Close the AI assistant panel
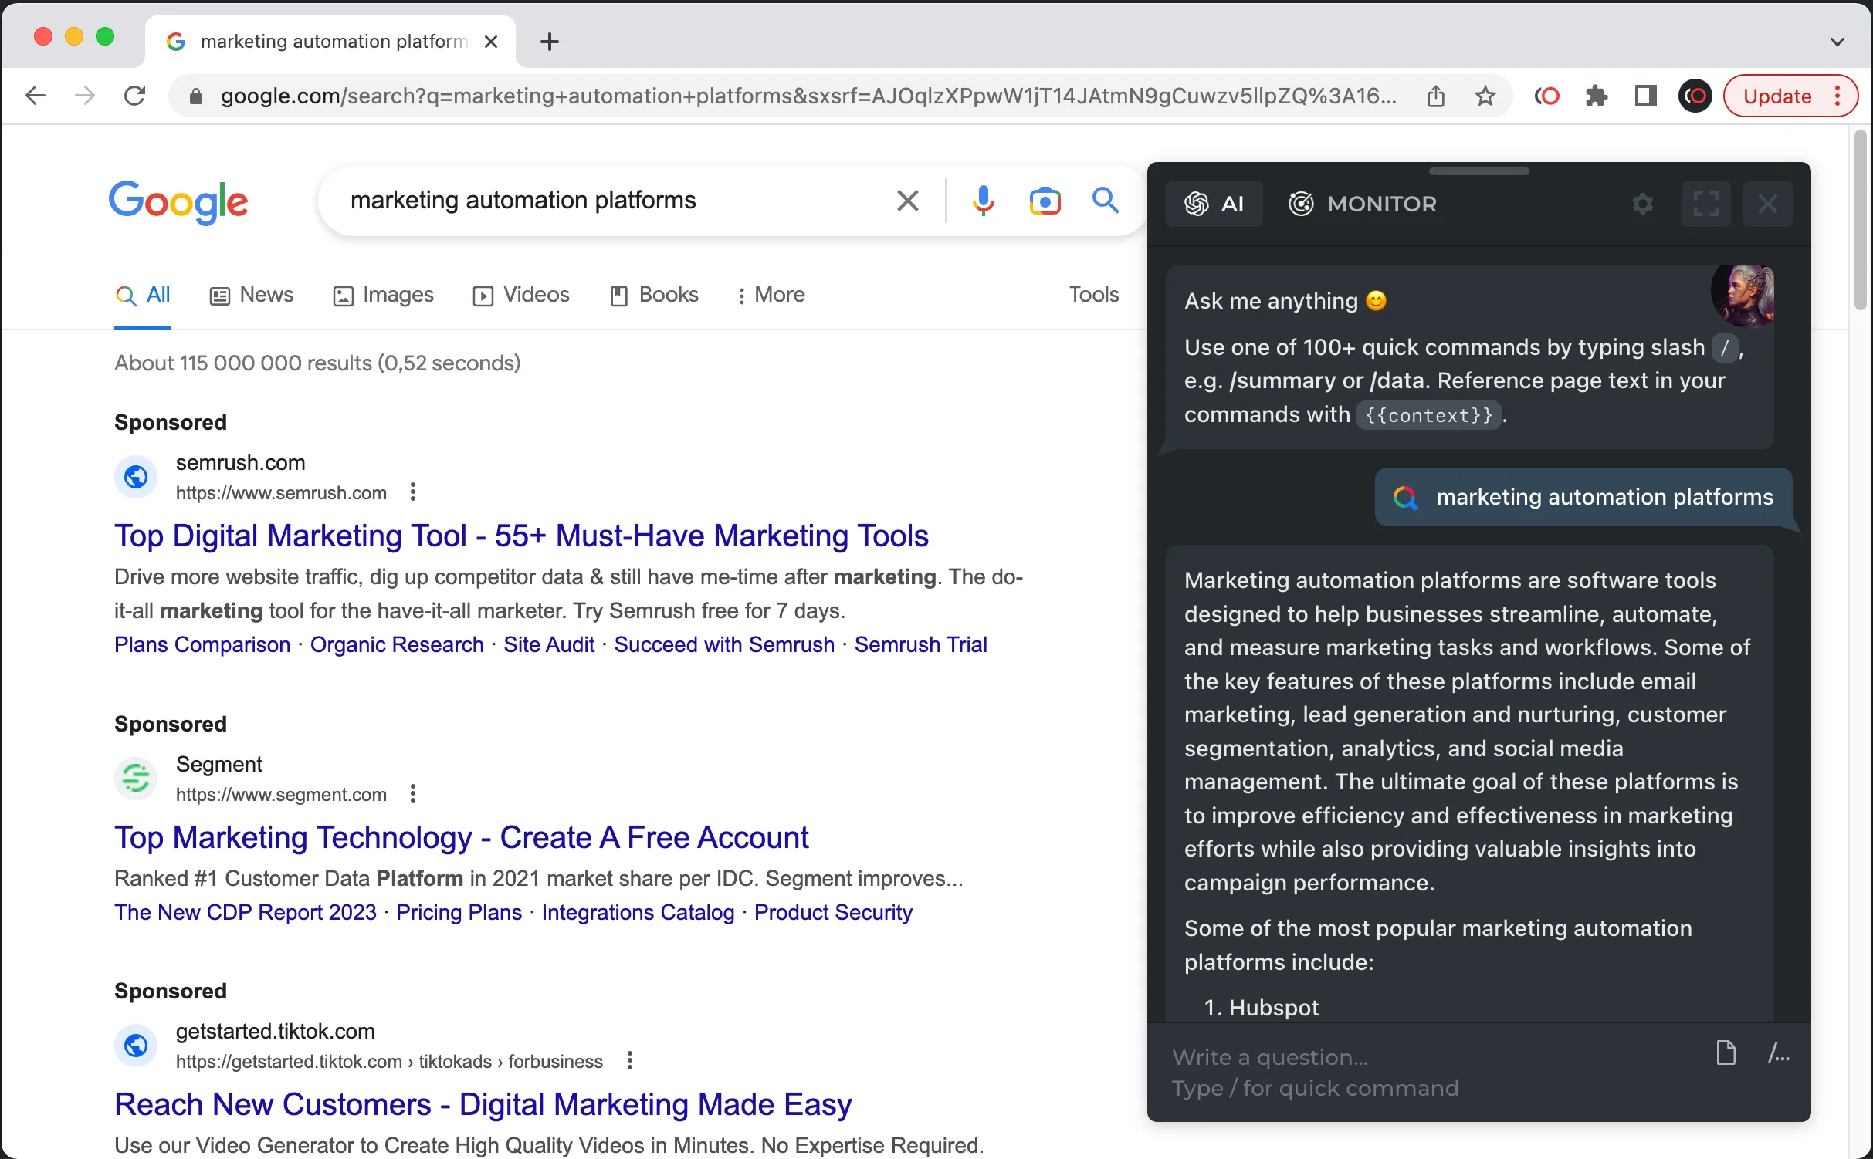The image size is (1873, 1159). click(x=1767, y=204)
